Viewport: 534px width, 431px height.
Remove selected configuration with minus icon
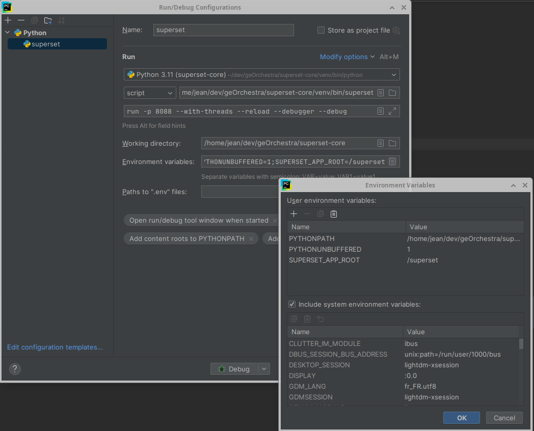coord(21,20)
